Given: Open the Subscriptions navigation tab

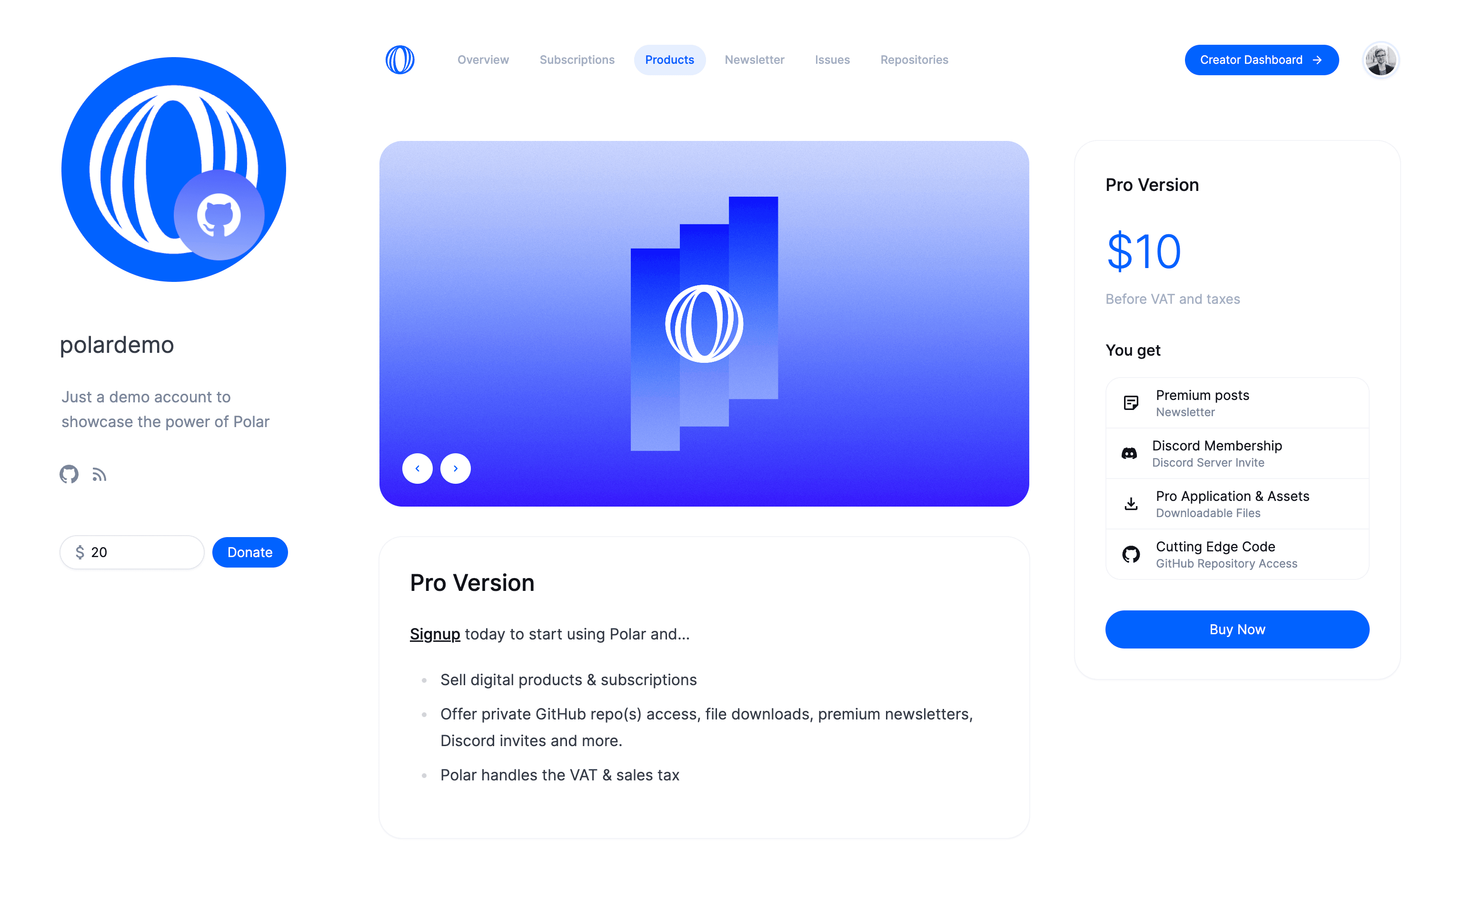Looking at the screenshot, I should (577, 59).
